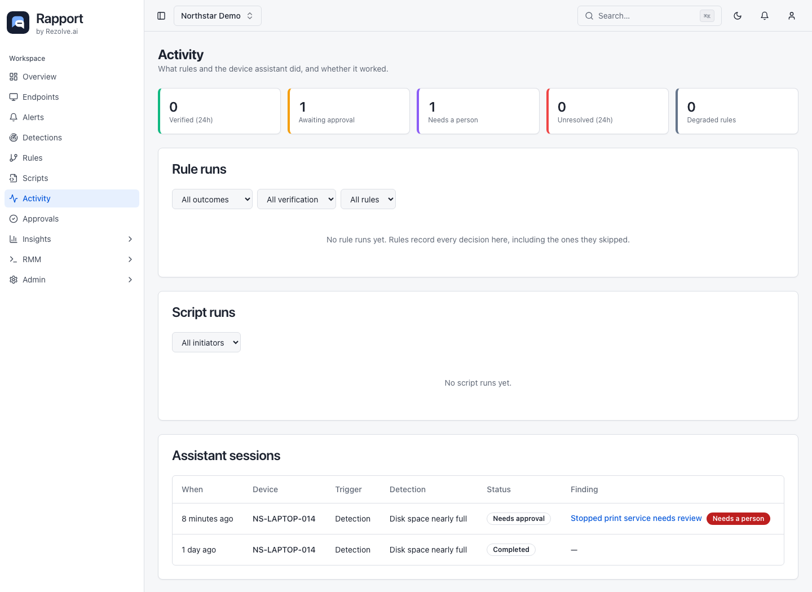The height and width of the screenshot is (592, 812).
Task: Open the Northstar Demo workspace switcher
Action: pos(218,16)
